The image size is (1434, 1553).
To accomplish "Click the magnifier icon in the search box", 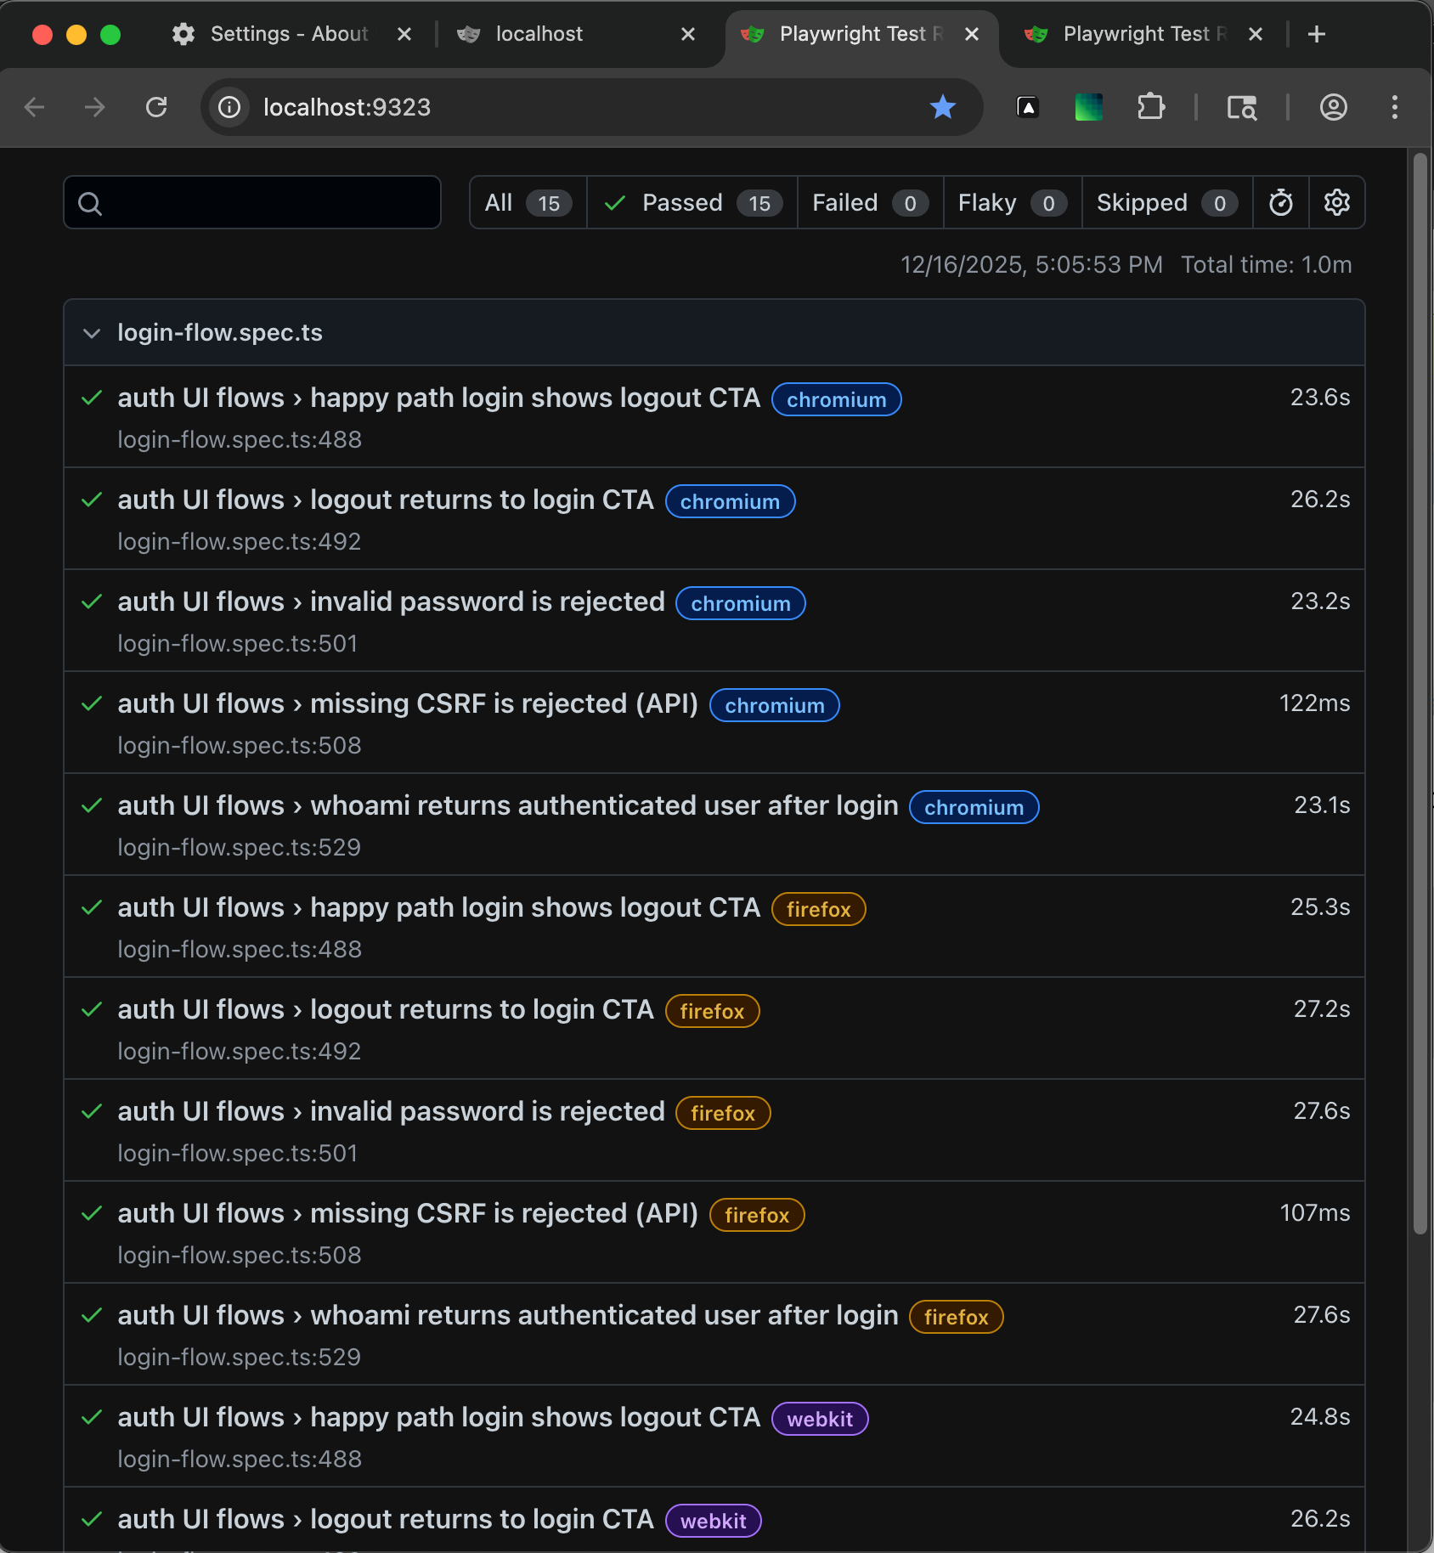I will 92,202.
